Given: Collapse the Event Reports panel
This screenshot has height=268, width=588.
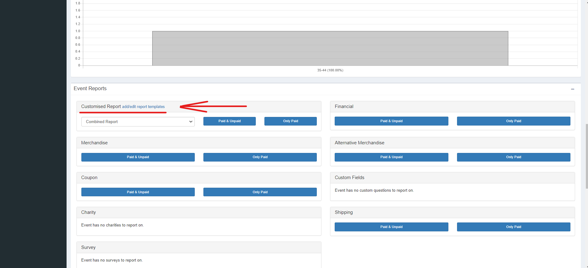Looking at the screenshot, I should click(572, 89).
